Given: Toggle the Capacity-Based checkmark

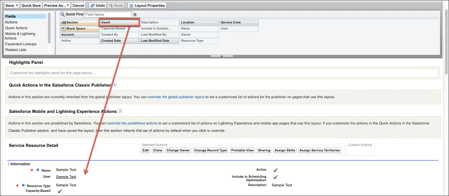Looking at the screenshot, I should pos(59,191).
